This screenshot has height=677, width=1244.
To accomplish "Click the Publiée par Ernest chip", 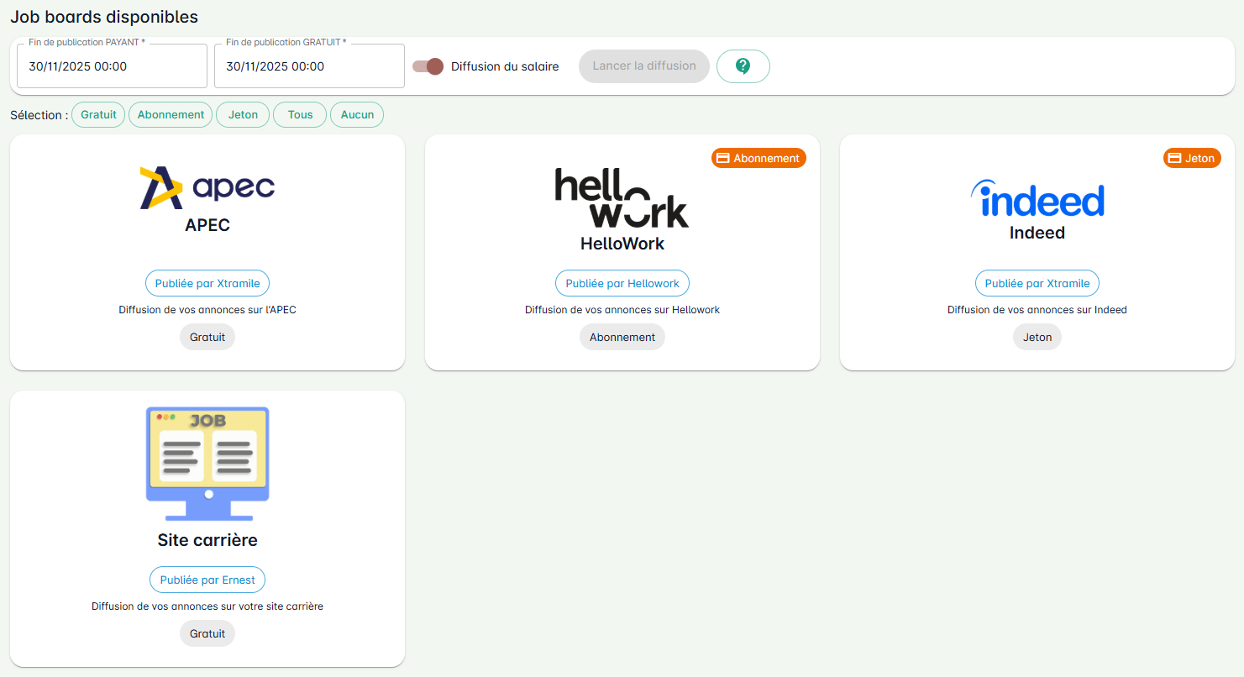I will pos(207,580).
